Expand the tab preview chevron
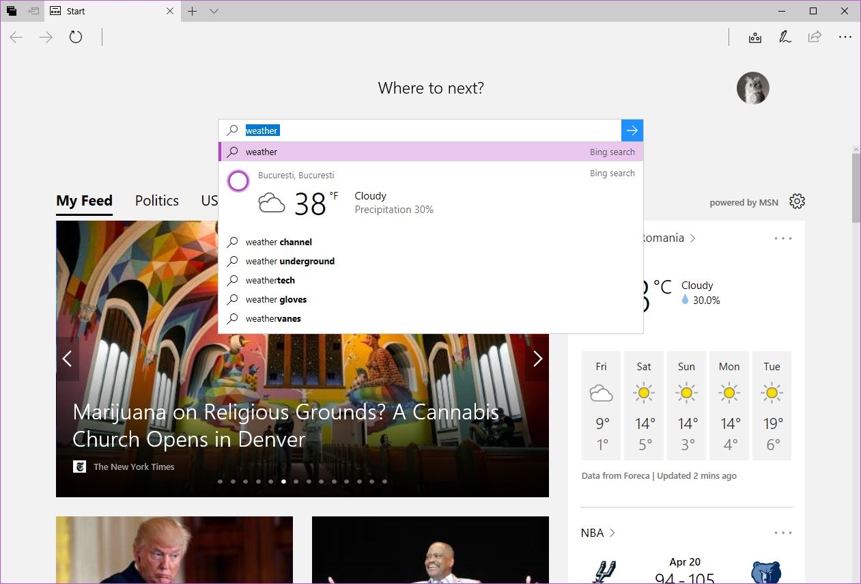861x584 pixels. click(x=214, y=11)
